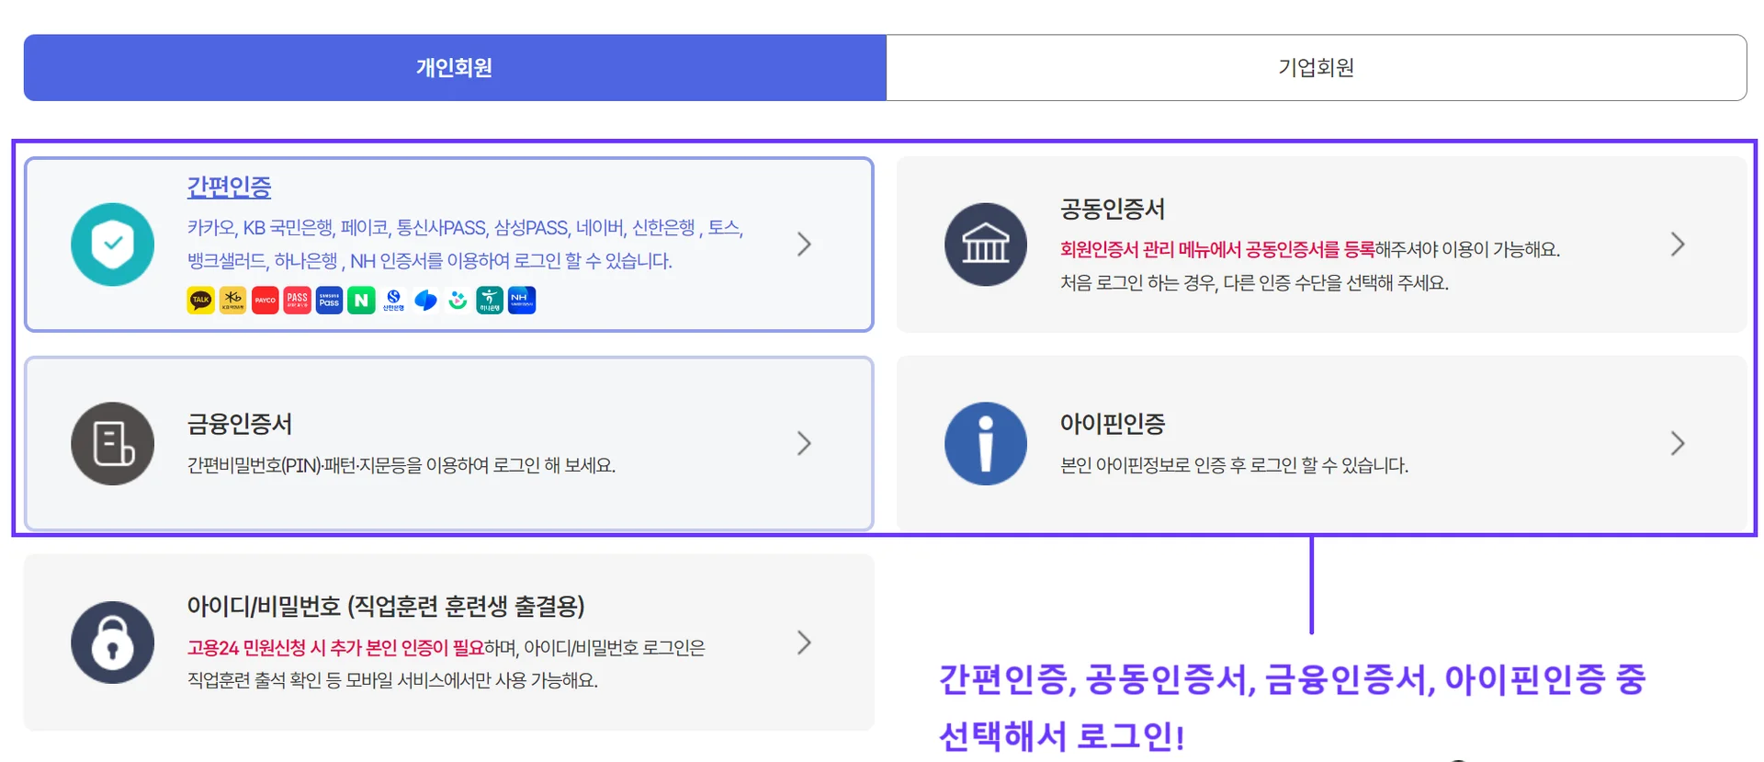Select the 아이디/비밀번호 (직업훈련 훈련생 출결용) heading
This screenshot has width=1764, height=762.
pyautogui.click(x=386, y=607)
